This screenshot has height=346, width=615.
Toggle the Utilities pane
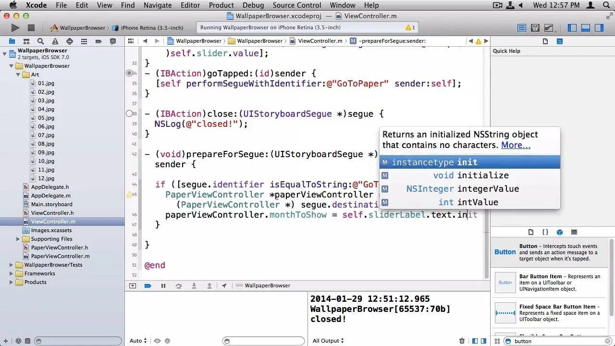(599, 28)
